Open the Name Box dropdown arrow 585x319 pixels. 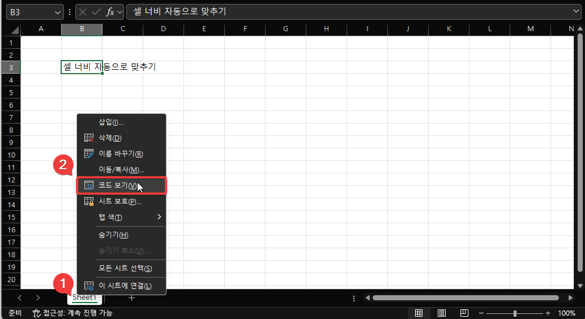point(57,12)
